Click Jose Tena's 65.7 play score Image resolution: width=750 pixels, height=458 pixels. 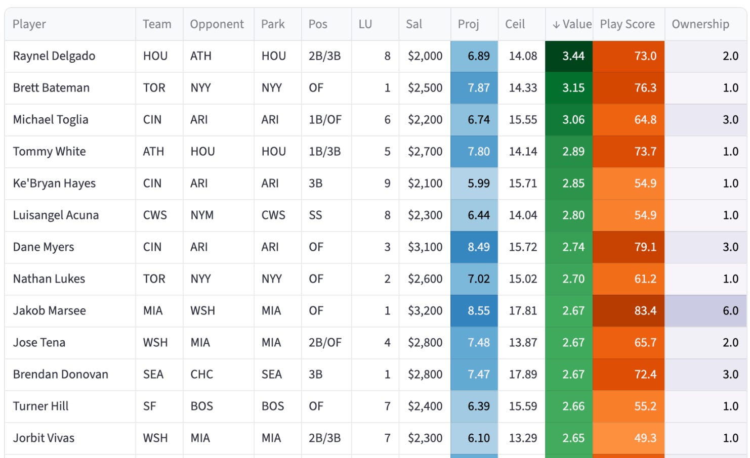(x=629, y=343)
